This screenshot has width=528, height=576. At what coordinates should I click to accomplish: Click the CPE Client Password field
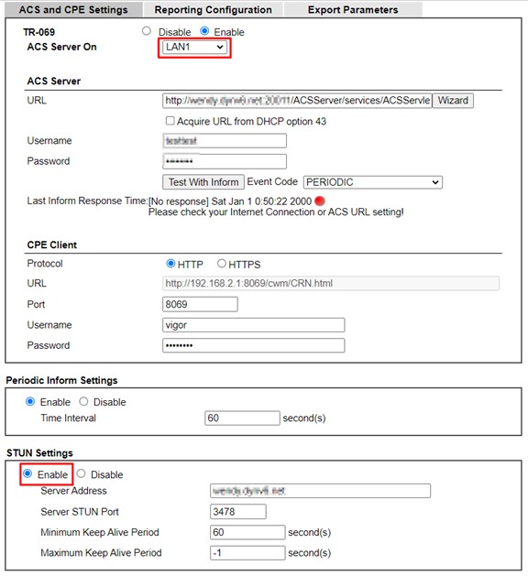click(253, 345)
